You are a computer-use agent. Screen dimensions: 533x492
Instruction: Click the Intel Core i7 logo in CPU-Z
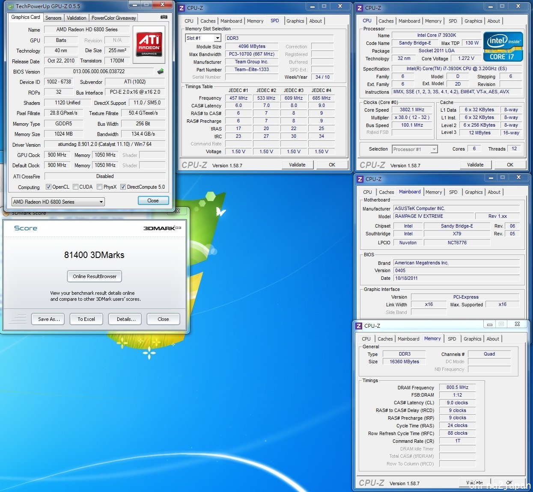503,46
